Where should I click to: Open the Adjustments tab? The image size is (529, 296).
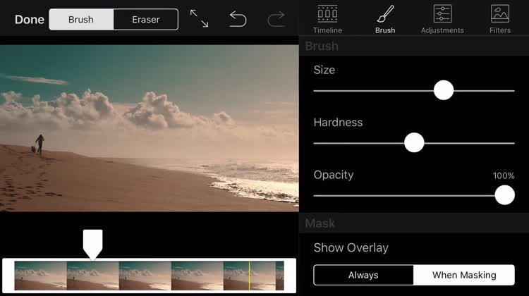[x=442, y=19]
